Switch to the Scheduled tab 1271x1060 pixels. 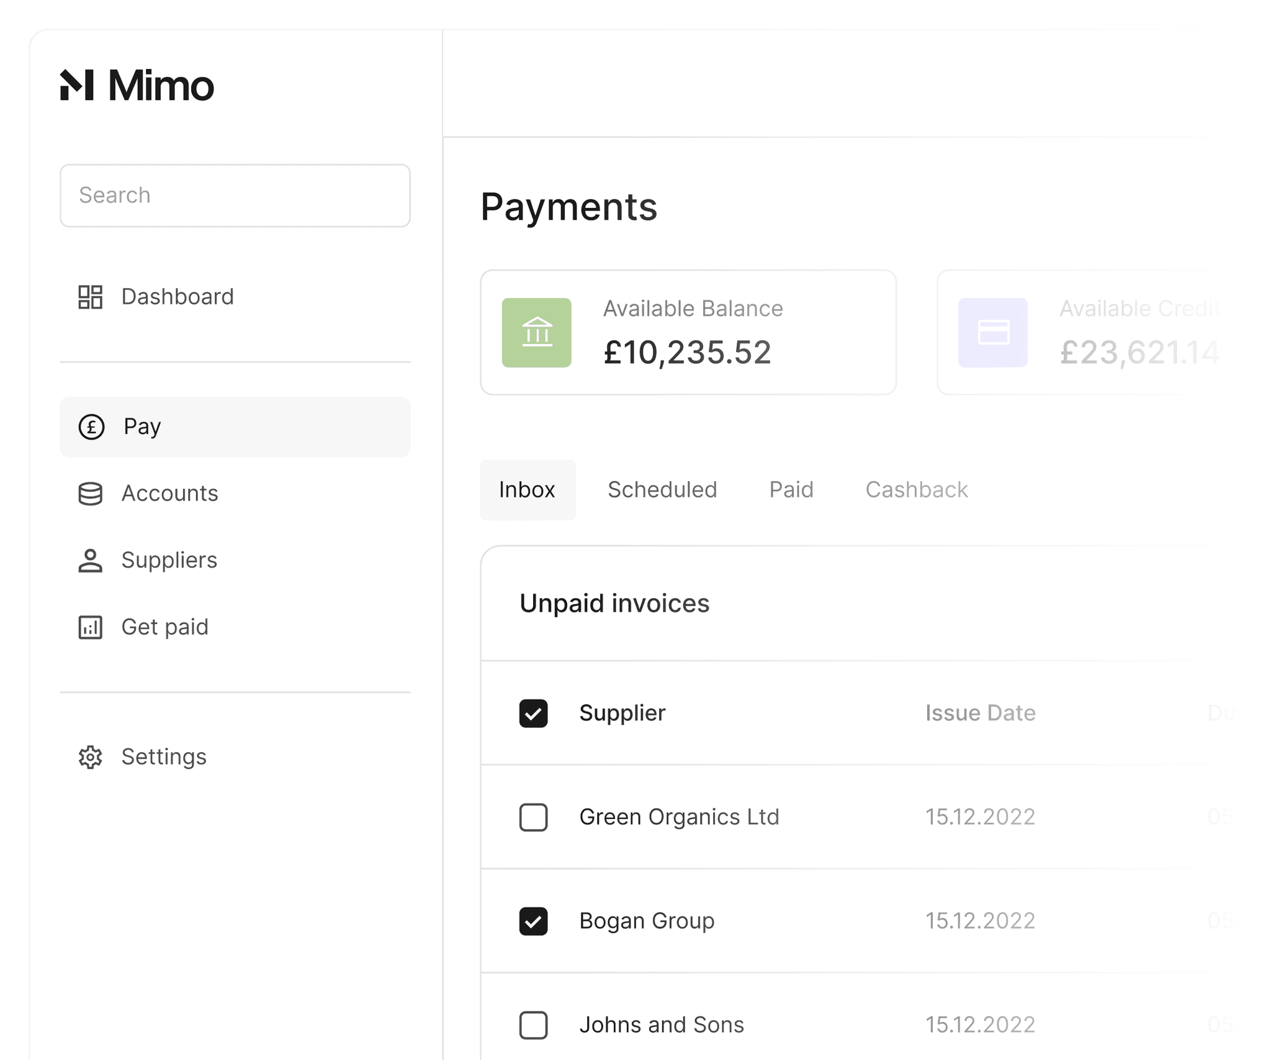click(662, 490)
